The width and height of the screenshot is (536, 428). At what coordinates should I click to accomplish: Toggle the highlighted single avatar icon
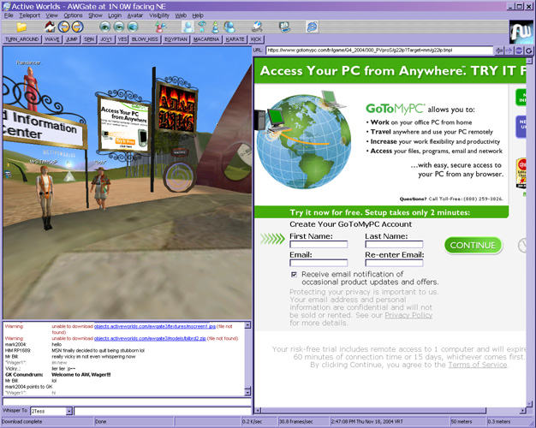point(188,27)
